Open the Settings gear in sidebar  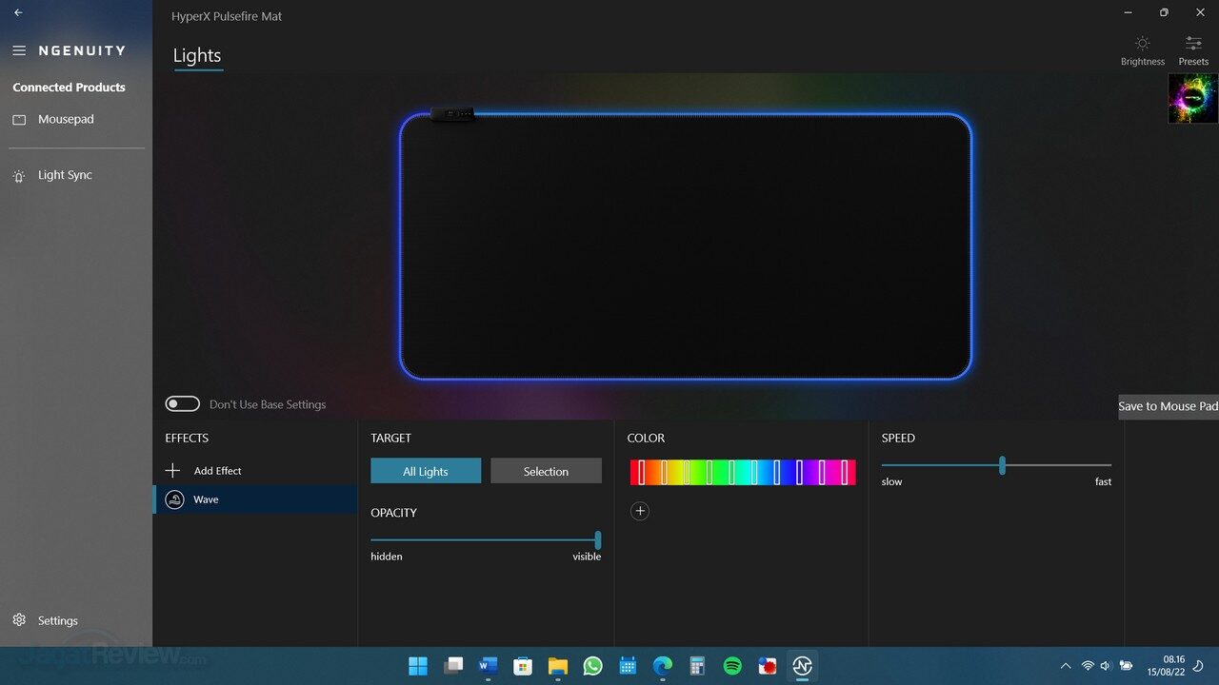(x=19, y=620)
